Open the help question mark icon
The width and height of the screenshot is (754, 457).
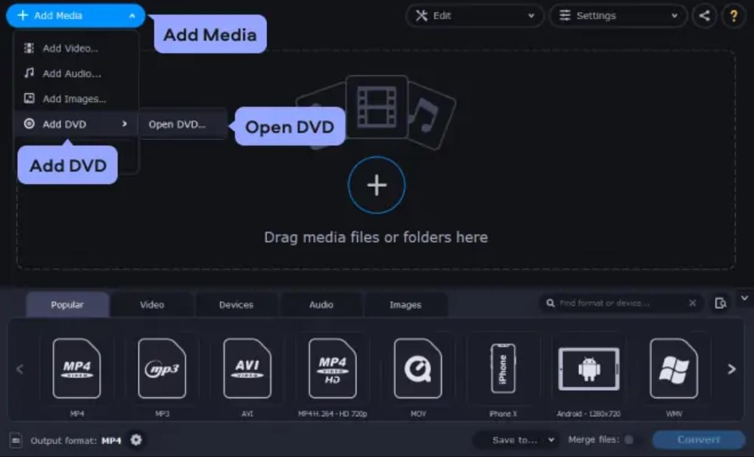[733, 16]
